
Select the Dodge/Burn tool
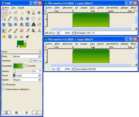pos(28,37)
